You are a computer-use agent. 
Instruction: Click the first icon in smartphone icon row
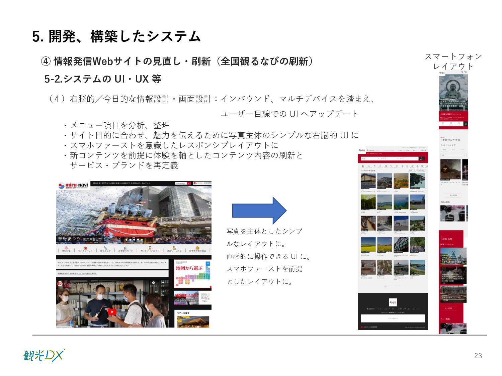[x=443, y=124]
